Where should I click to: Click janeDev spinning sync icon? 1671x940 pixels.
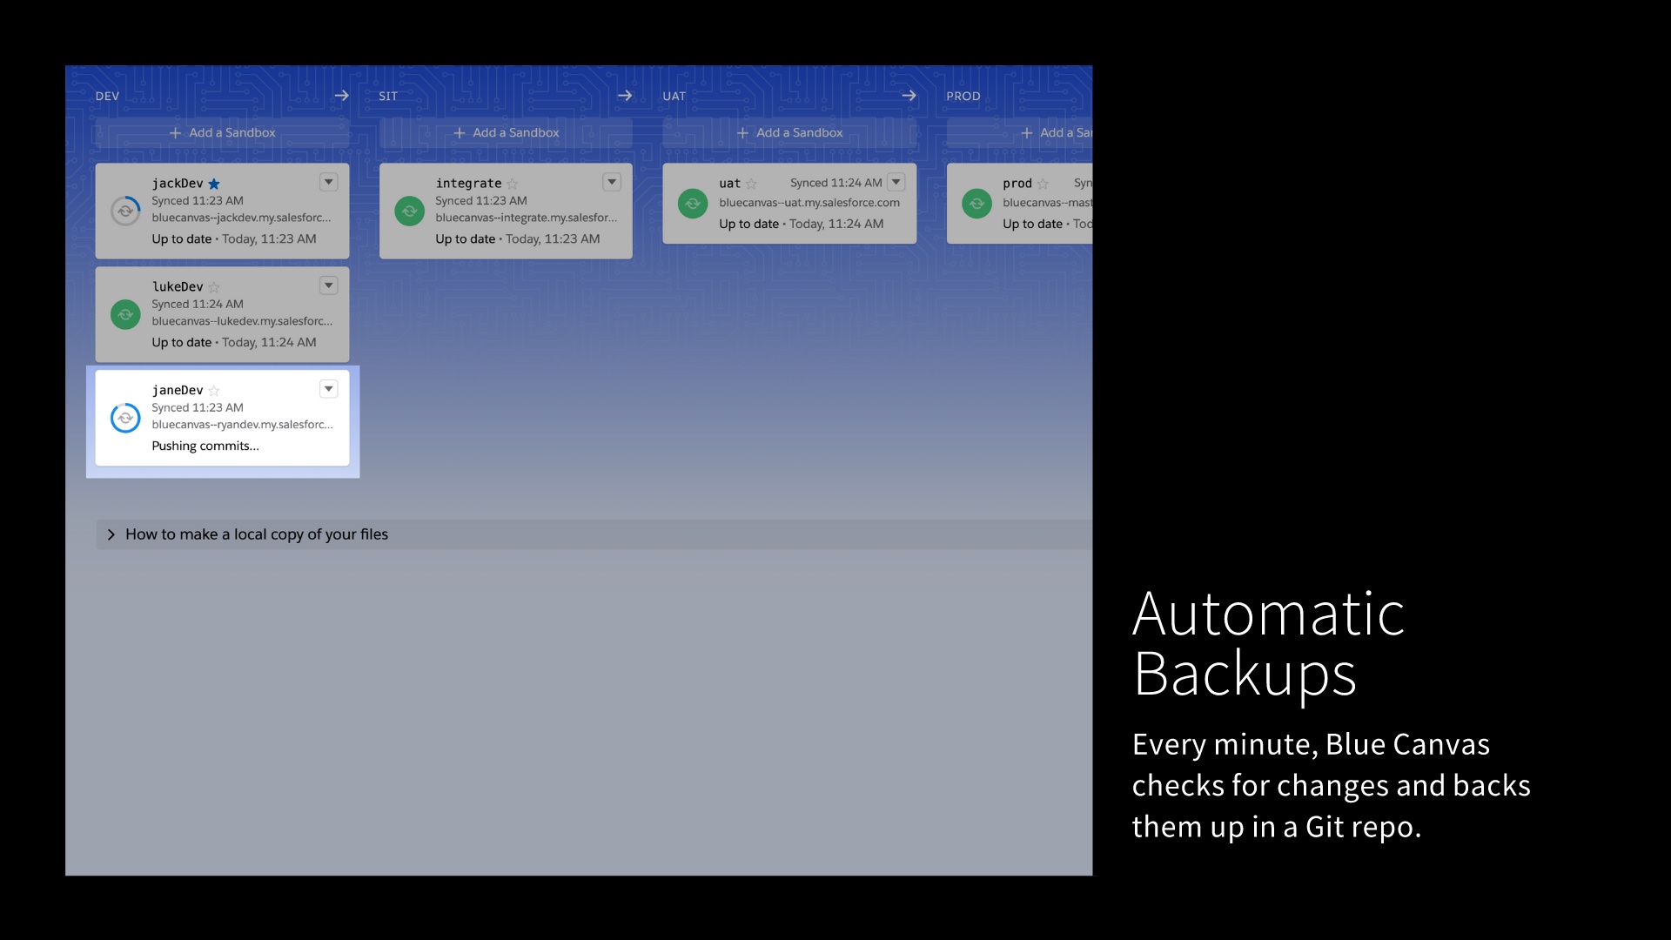click(125, 418)
